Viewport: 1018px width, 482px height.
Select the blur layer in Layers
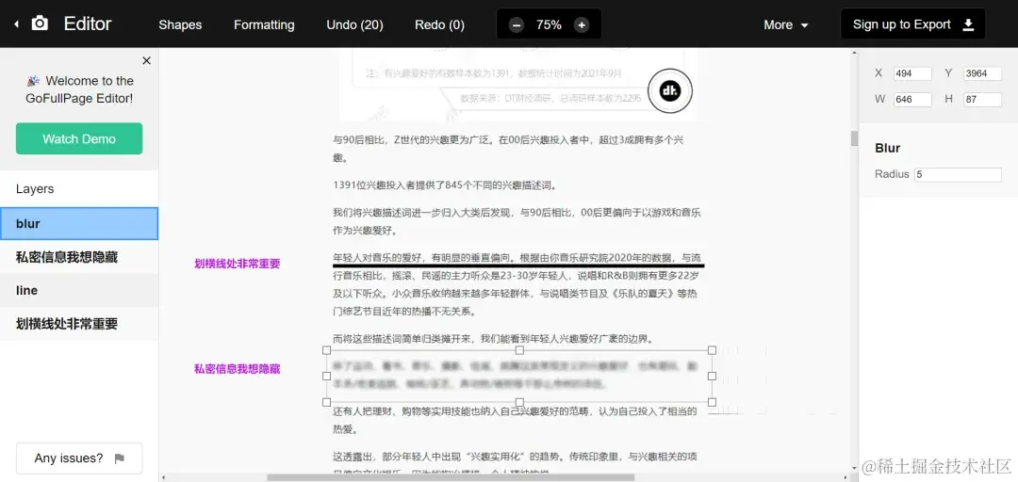click(79, 224)
